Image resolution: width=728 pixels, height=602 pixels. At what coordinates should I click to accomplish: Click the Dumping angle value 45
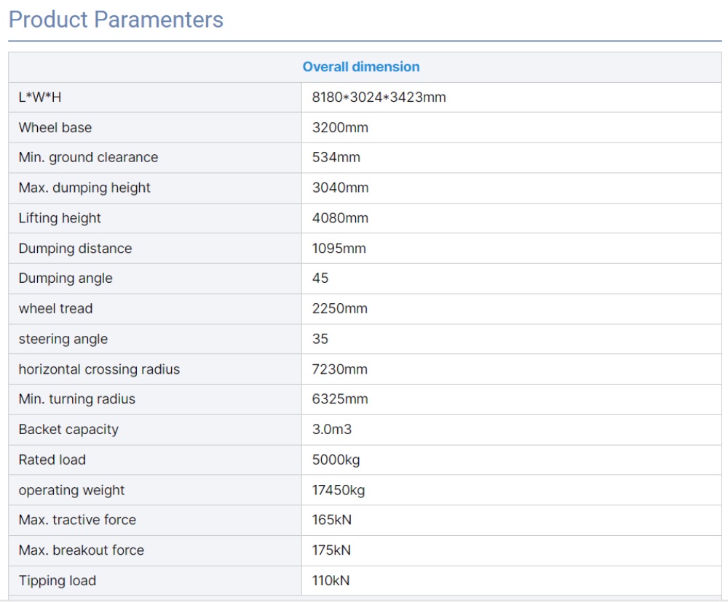[320, 278]
